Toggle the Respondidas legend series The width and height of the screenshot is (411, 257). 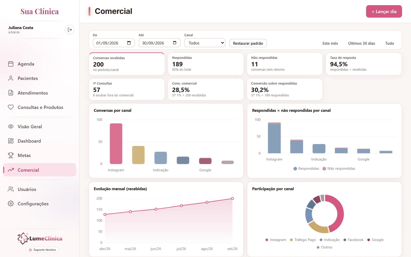pyautogui.click(x=306, y=169)
